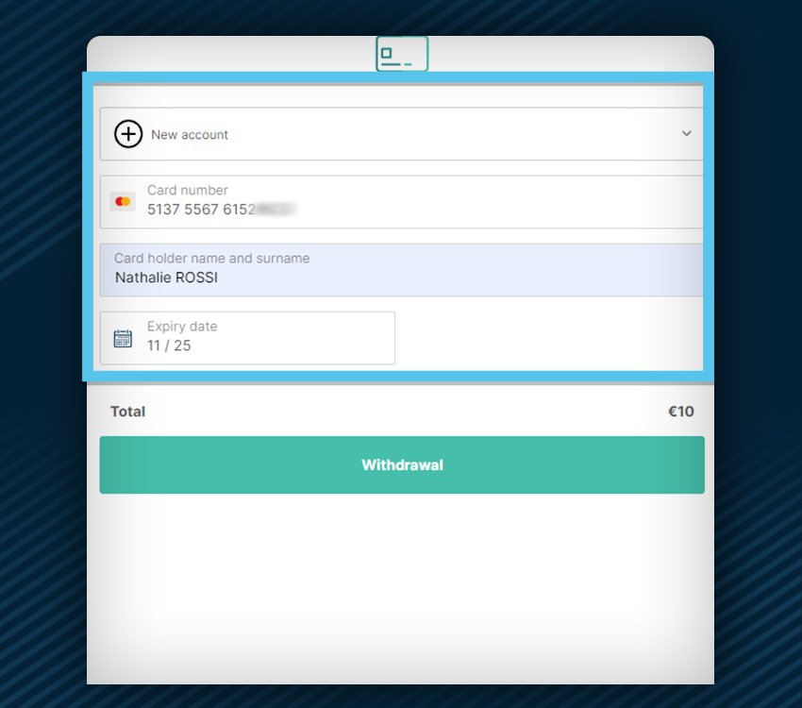802x708 pixels.
Task: Open the New account selector
Action: coord(402,134)
